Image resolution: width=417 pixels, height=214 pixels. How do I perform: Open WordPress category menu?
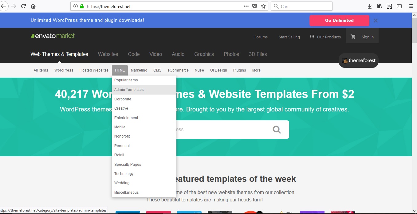point(64,70)
